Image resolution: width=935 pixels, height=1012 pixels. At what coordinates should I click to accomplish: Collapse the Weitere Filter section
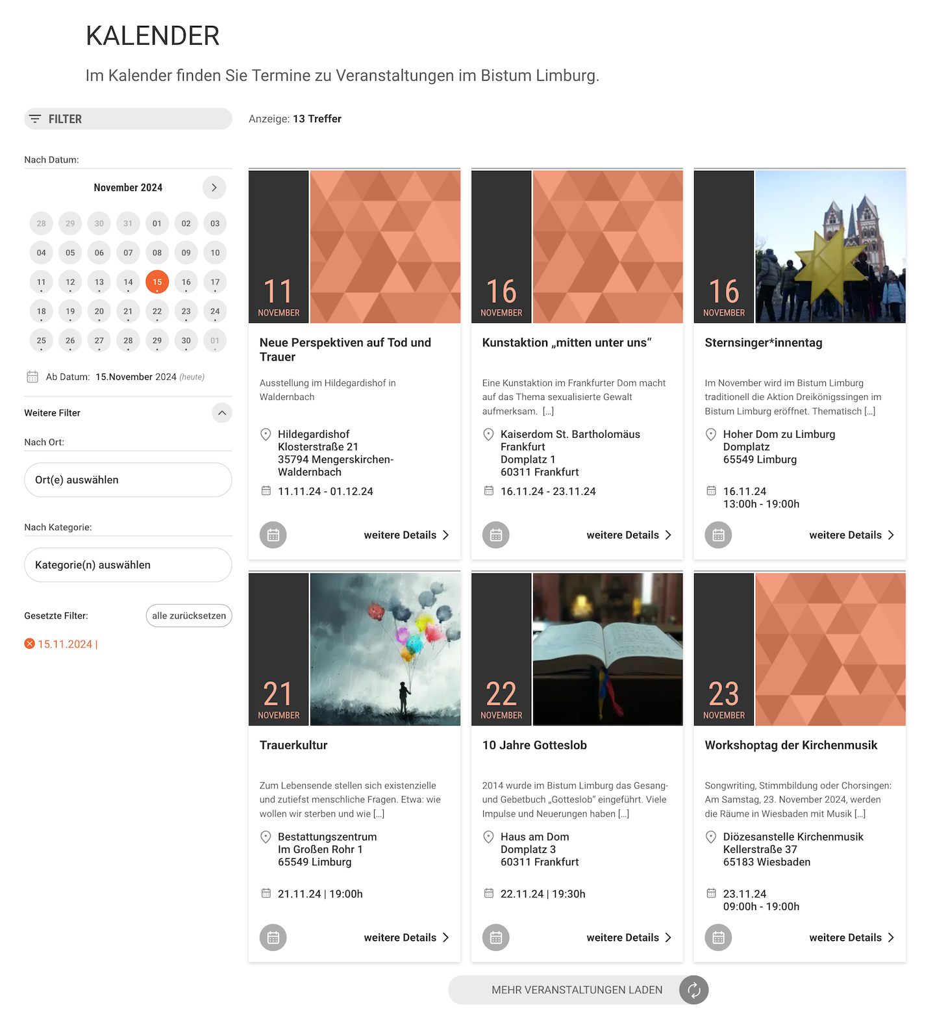(221, 413)
